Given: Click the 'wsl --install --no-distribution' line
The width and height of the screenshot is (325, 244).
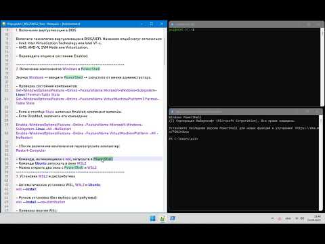Looking at the screenshot, I should point(41,202).
